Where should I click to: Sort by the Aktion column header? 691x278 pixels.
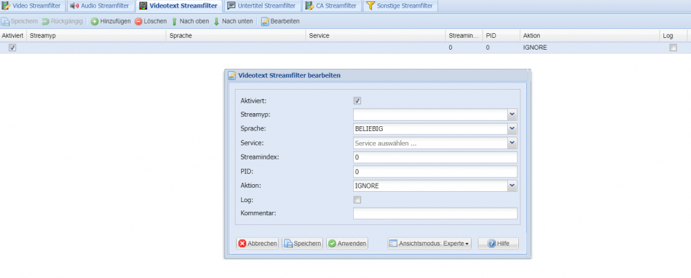point(589,36)
